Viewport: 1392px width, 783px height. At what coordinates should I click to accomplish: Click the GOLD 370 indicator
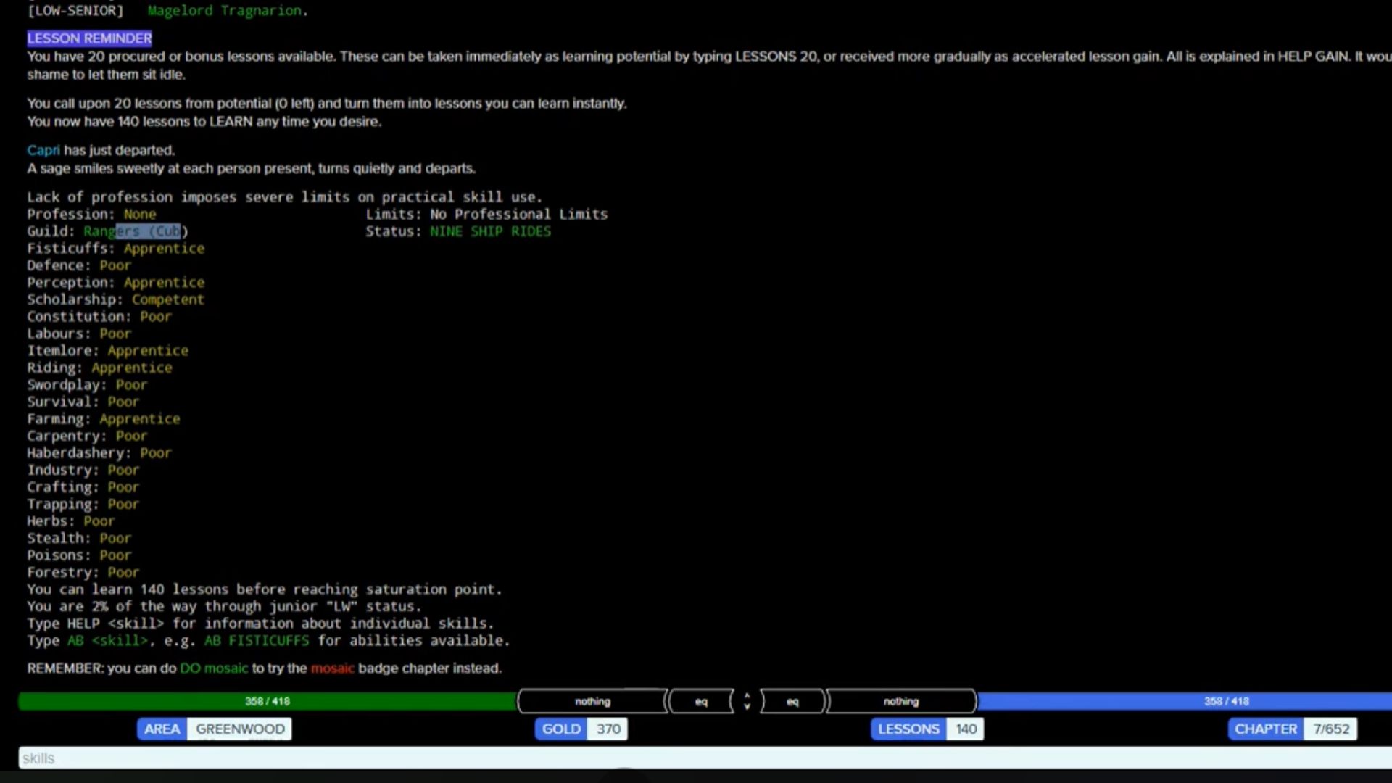[581, 729]
